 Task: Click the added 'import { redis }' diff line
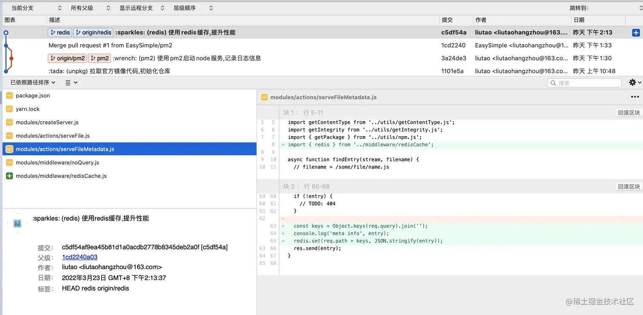tap(361, 145)
